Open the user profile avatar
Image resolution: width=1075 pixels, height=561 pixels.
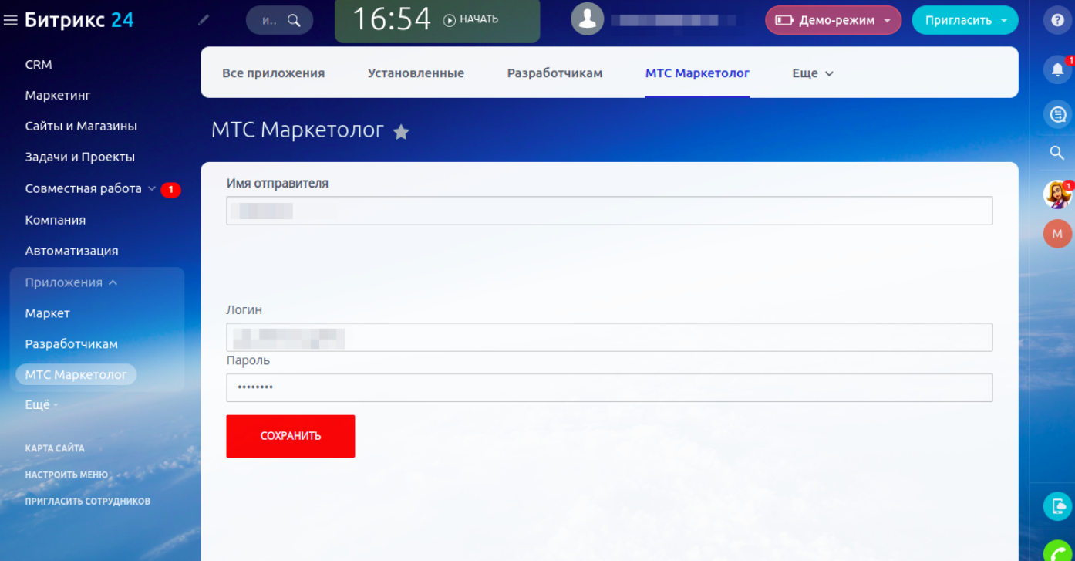click(x=587, y=19)
